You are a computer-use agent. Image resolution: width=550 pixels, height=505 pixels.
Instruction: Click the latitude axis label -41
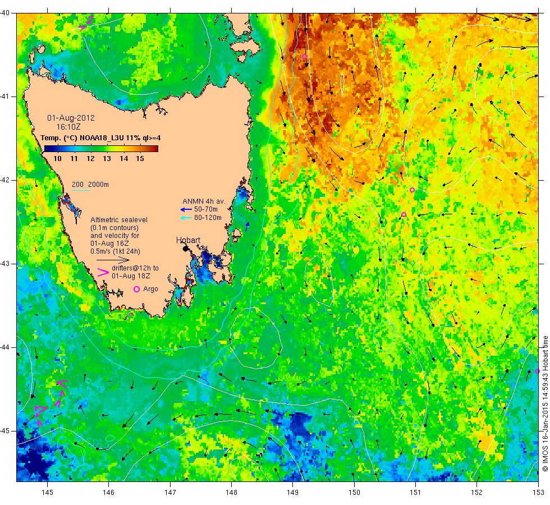pos(4,97)
